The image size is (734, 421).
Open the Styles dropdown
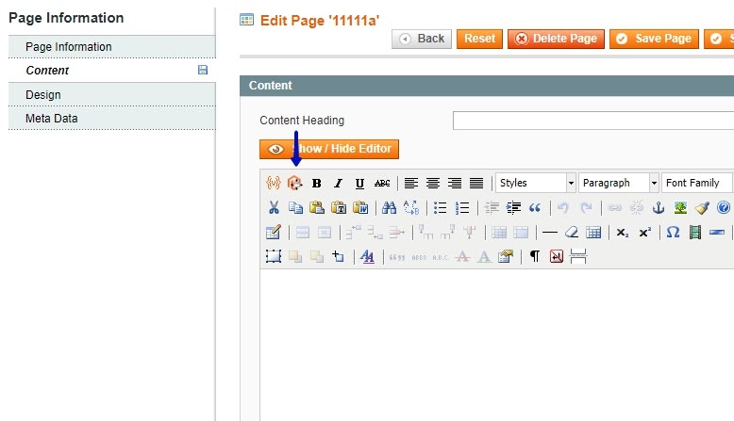[536, 183]
